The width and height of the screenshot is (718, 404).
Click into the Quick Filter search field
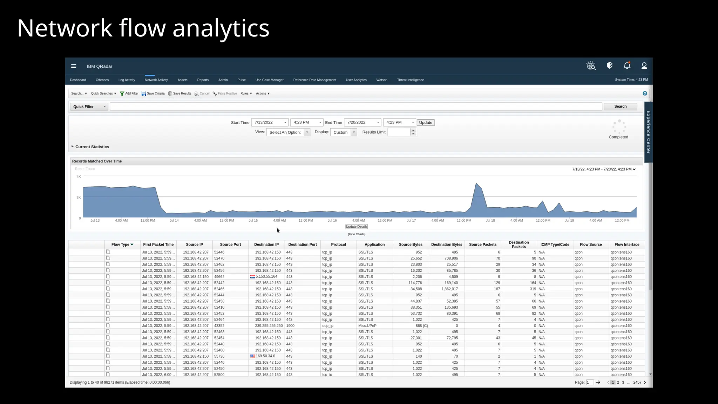tap(356, 107)
